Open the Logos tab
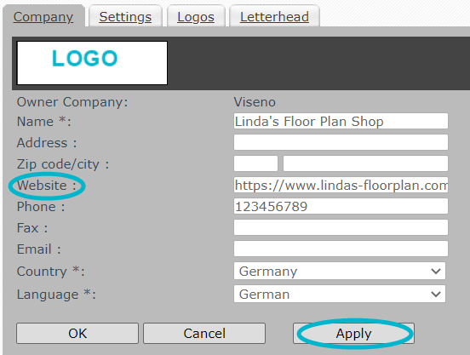The height and width of the screenshot is (355, 470). click(196, 17)
